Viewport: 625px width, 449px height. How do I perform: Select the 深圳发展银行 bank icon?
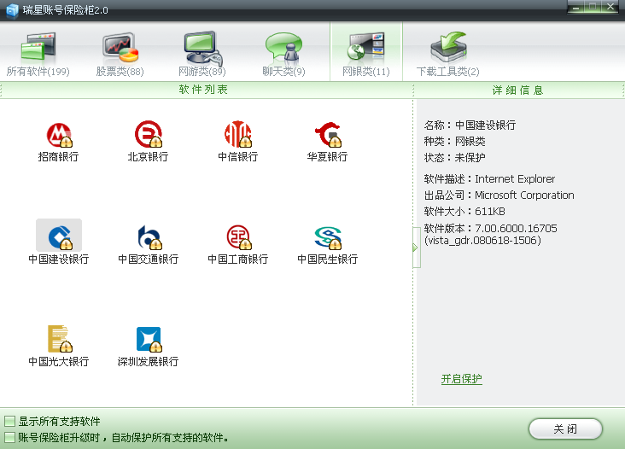click(x=149, y=340)
